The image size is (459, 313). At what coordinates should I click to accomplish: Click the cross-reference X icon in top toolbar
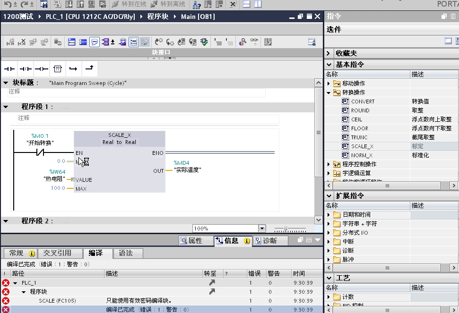click(x=233, y=4)
